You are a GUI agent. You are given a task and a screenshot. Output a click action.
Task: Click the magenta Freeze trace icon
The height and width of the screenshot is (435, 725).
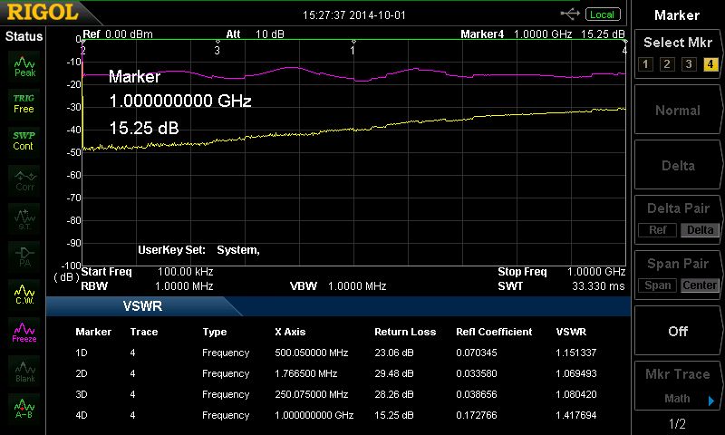24,332
